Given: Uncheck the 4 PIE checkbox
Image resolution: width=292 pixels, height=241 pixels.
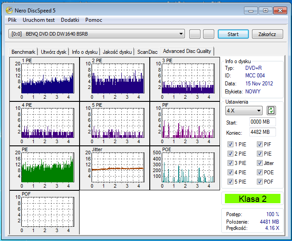Looking at the screenshot, I should pos(230,172).
